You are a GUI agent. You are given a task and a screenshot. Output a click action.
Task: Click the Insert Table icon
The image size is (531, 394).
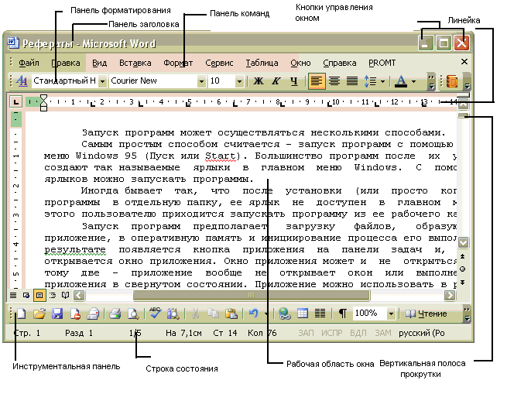[303, 313]
